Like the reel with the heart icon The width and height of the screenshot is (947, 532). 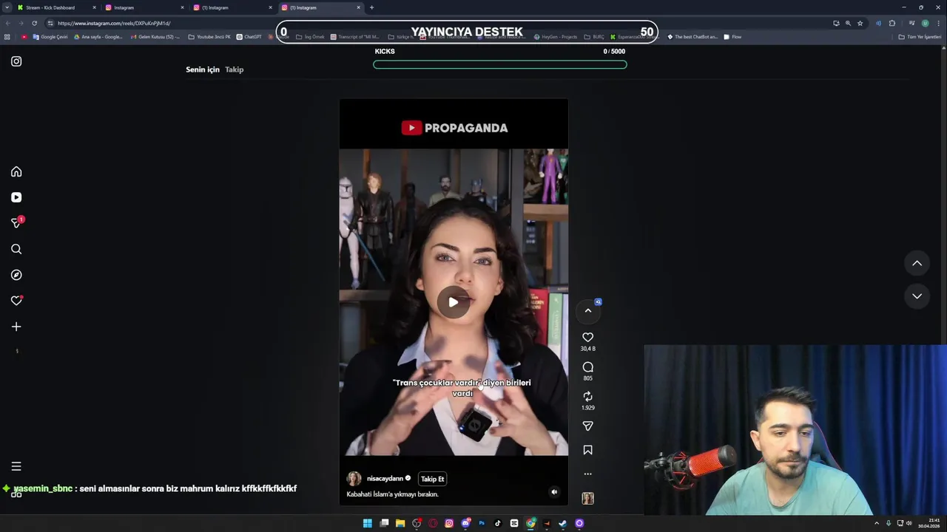click(587, 337)
